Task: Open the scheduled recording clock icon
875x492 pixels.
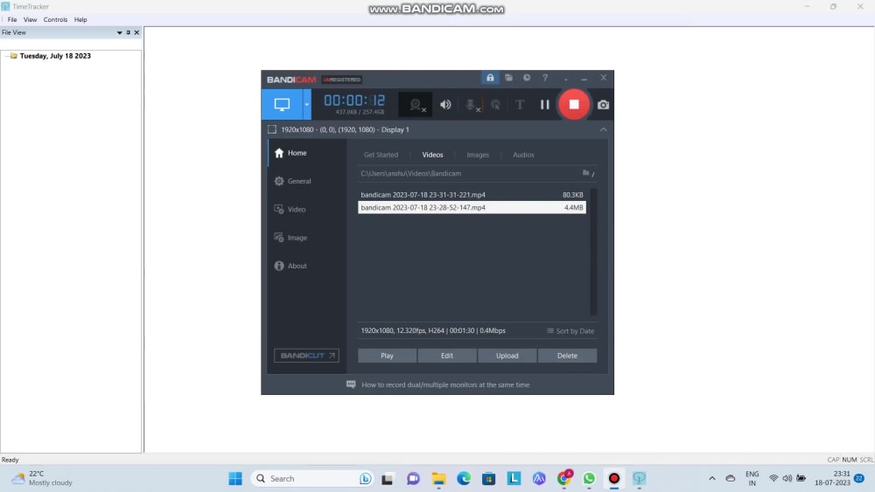Action: (527, 78)
